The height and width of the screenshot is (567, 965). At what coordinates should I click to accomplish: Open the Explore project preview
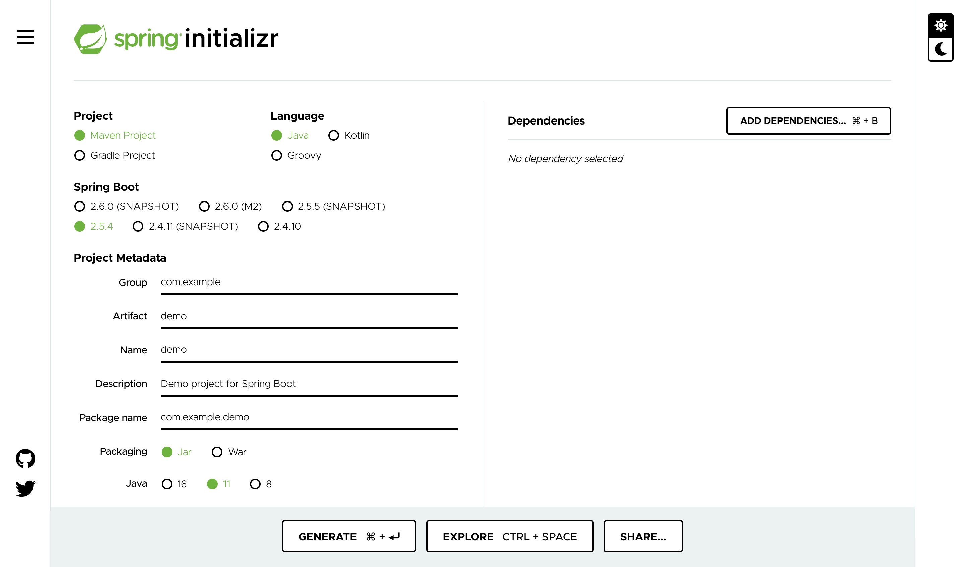[510, 536]
